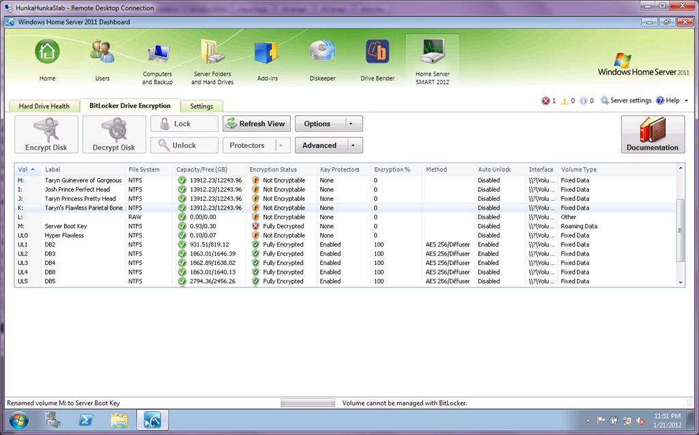Click the yellow warning alert icon

pos(565,101)
